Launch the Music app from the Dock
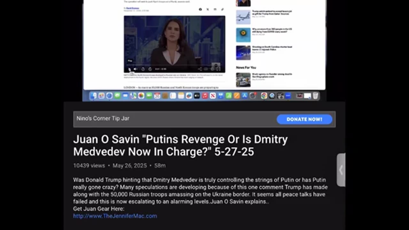409x230 pixels. click(x=205, y=96)
